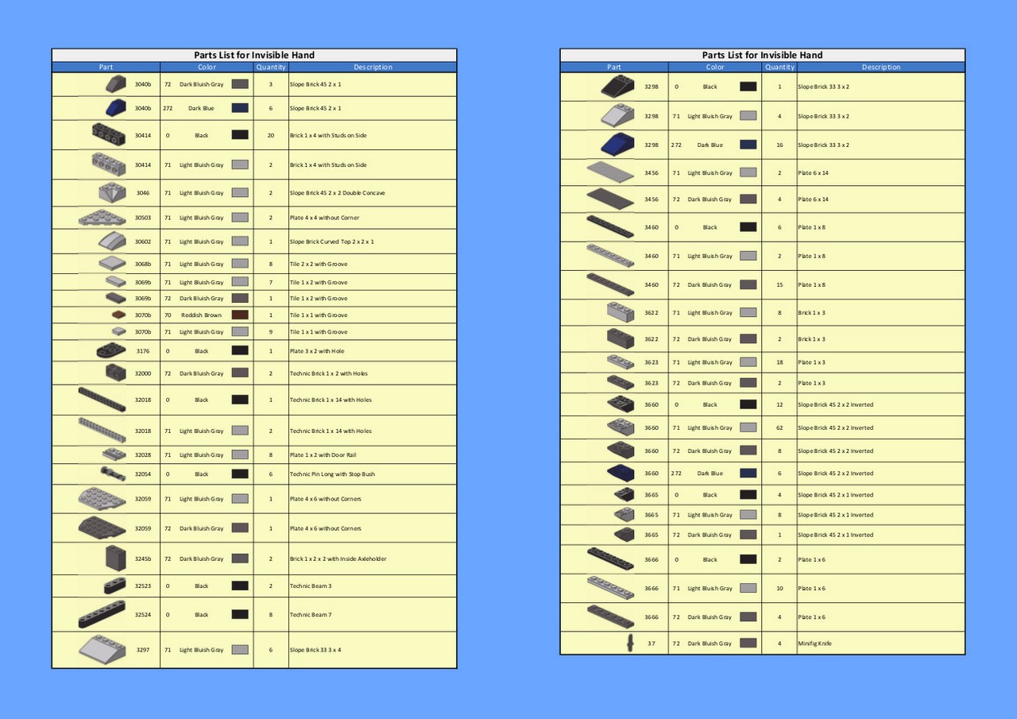Select the black 3460 plate 1 x 8 image
This screenshot has height=719, width=1017.
point(610,226)
